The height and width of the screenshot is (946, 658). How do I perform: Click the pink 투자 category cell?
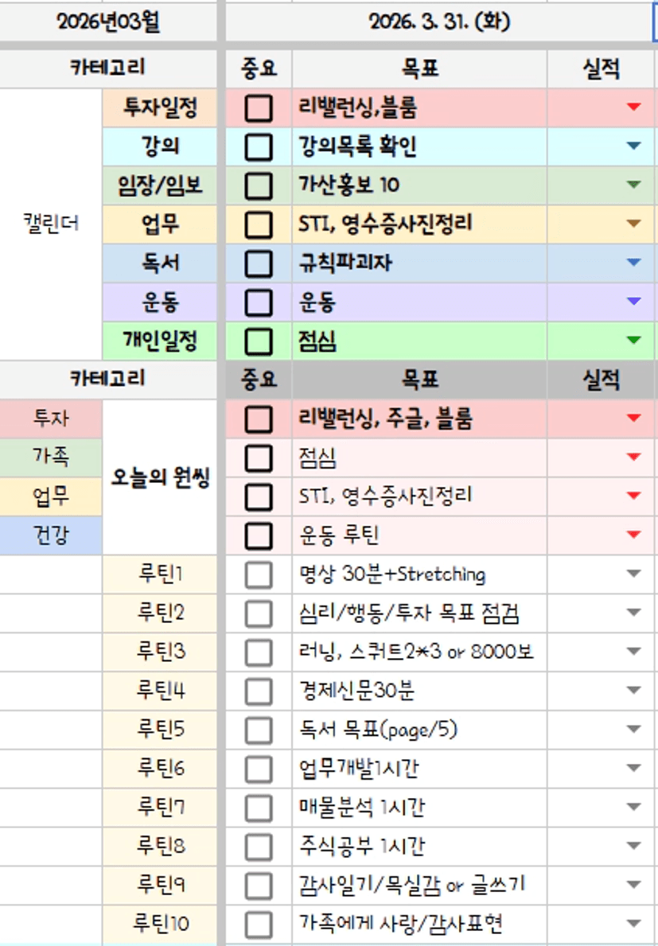coord(51,418)
